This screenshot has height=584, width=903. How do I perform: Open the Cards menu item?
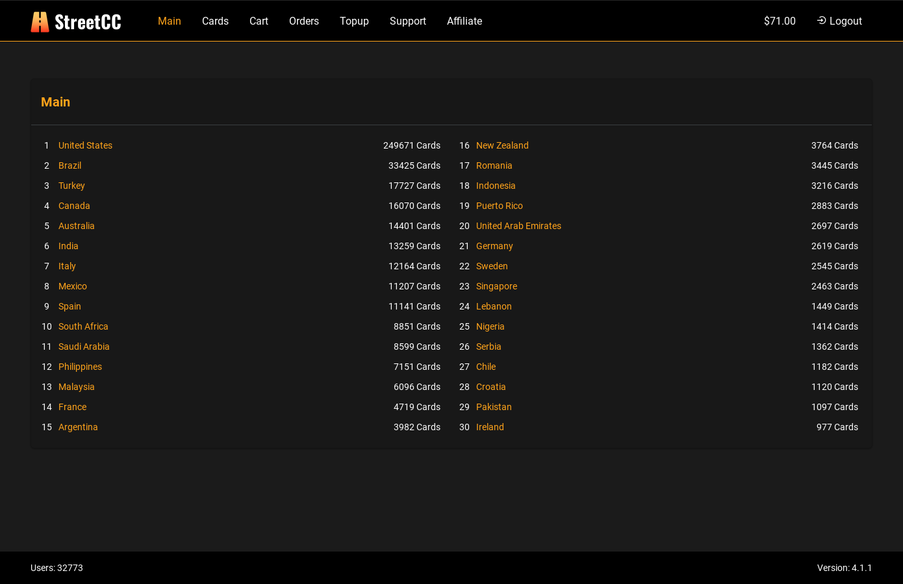point(215,21)
